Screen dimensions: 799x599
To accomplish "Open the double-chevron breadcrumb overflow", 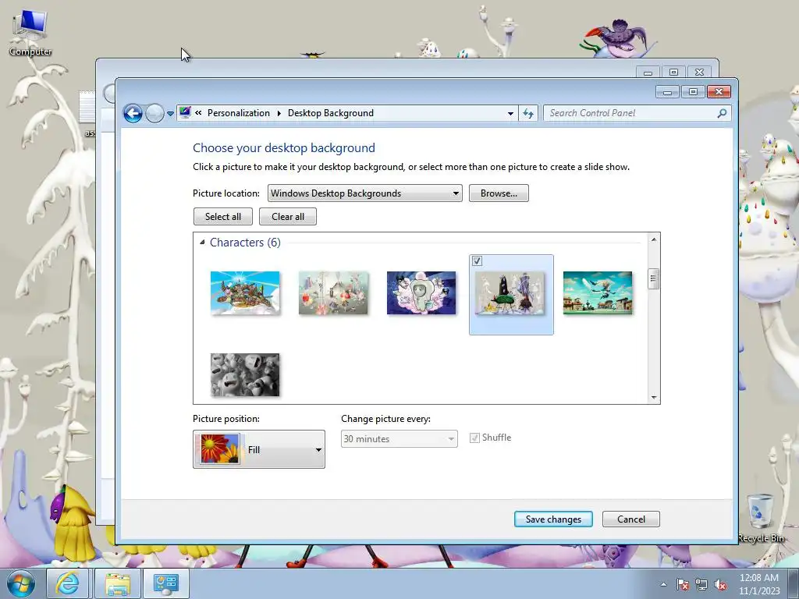I will click(198, 113).
